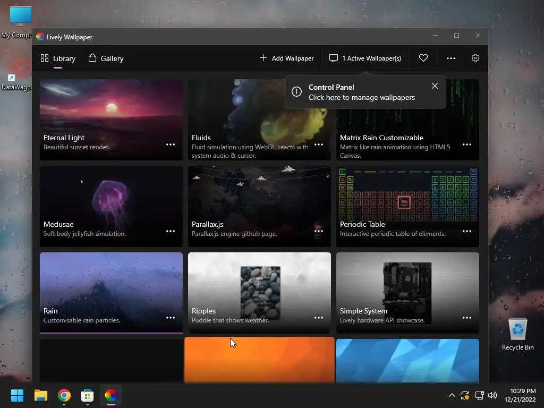Click the sync update tray icon
The height and width of the screenshot is (408, 544).
[465, 395]
